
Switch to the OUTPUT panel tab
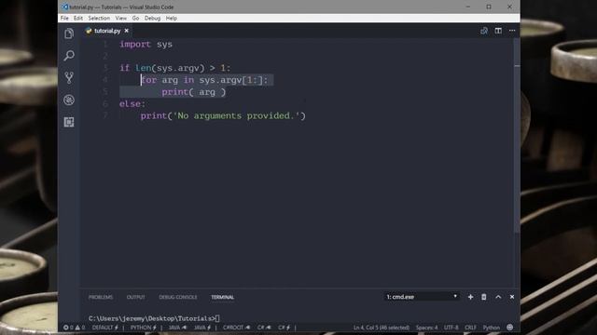click(136, 297)
